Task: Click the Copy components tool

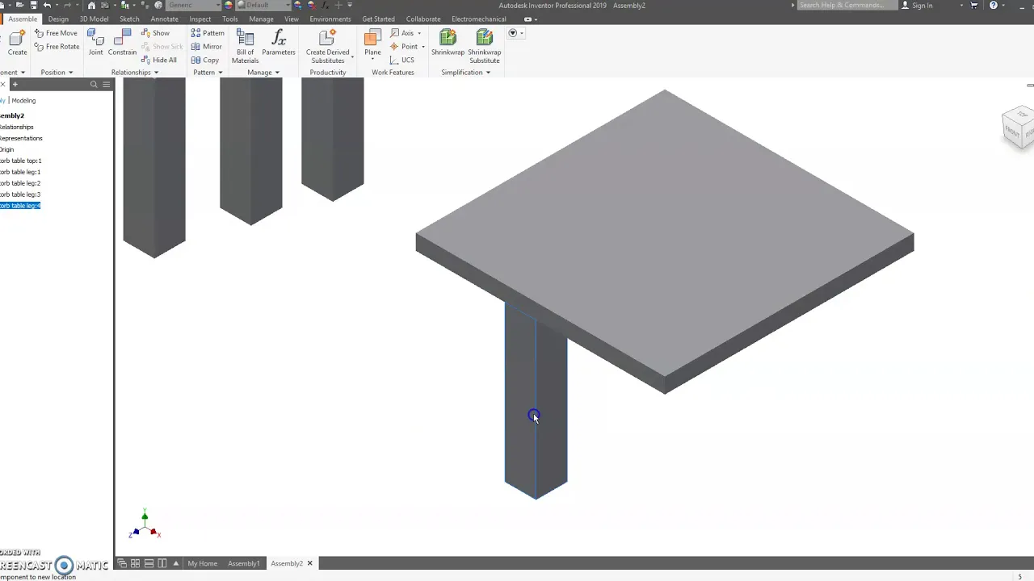Action: [205, 60]
